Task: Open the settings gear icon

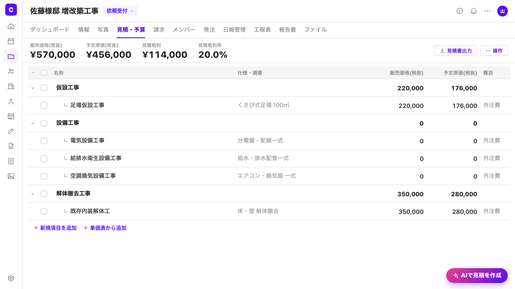Action: click(x=11, y=278)
